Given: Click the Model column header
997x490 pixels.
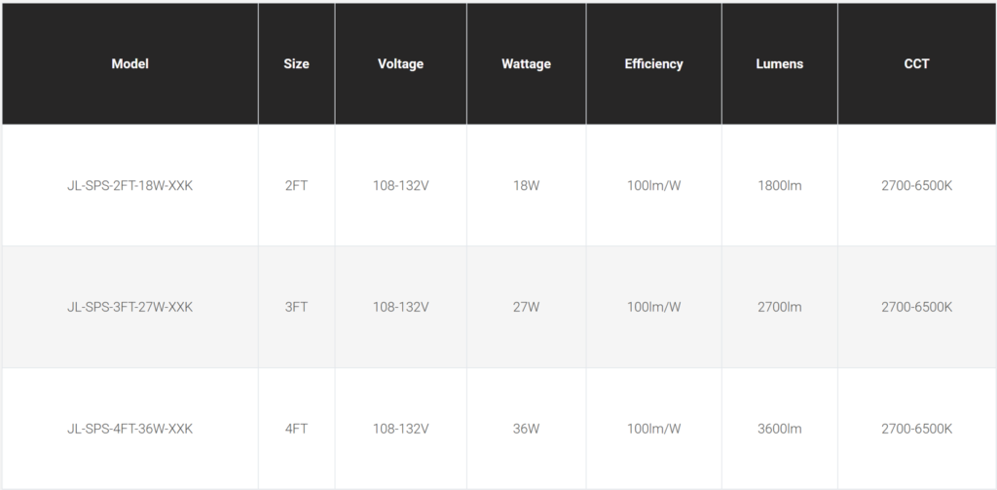Looking at the screenshot, I should tap(129, 64).
